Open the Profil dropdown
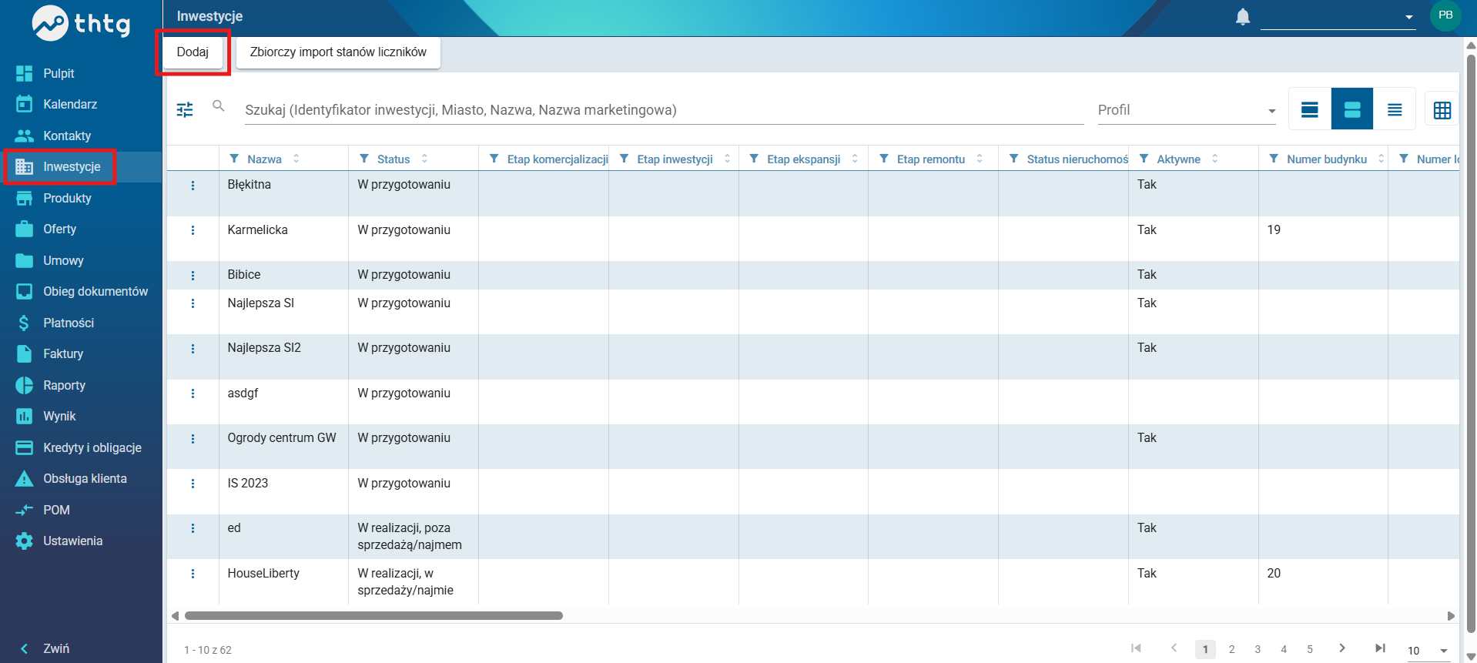1477x663 pixels. (x=1186, y=110)
